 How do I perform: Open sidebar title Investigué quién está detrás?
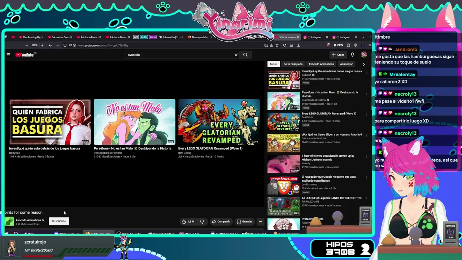click(x=332, y=71)
